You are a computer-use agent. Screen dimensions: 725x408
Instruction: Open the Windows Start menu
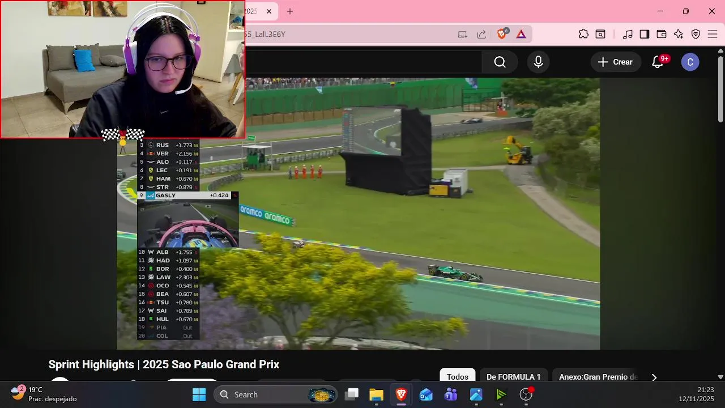[x=199, y=394]
